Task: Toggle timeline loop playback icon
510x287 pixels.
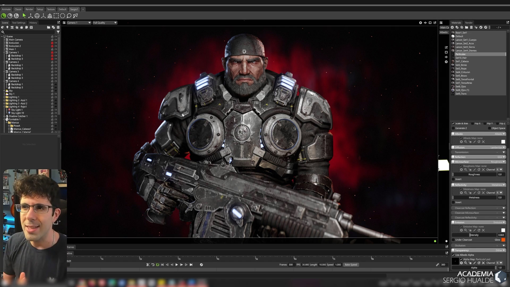Action: (158, 265)
